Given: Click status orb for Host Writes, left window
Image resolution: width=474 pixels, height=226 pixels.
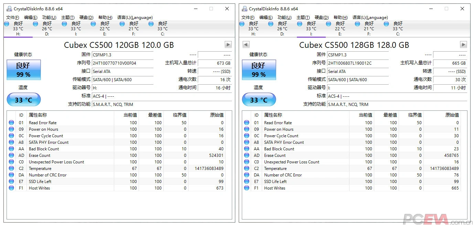Looking at the screenshot, I should [11, 188].
